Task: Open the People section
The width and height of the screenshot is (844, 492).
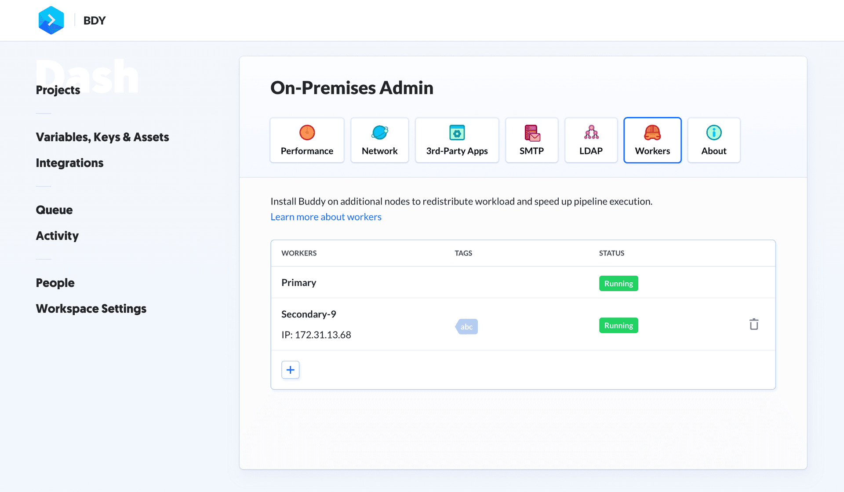Action: pos(55,283)
